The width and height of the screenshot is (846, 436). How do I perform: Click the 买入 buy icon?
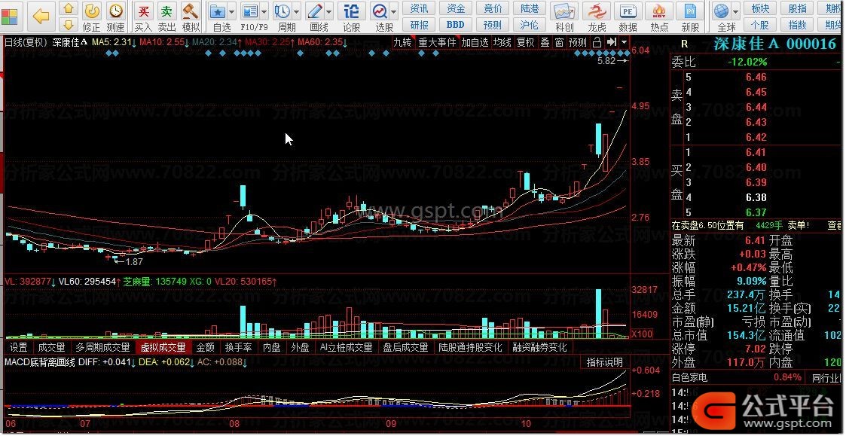click(144, 11)
